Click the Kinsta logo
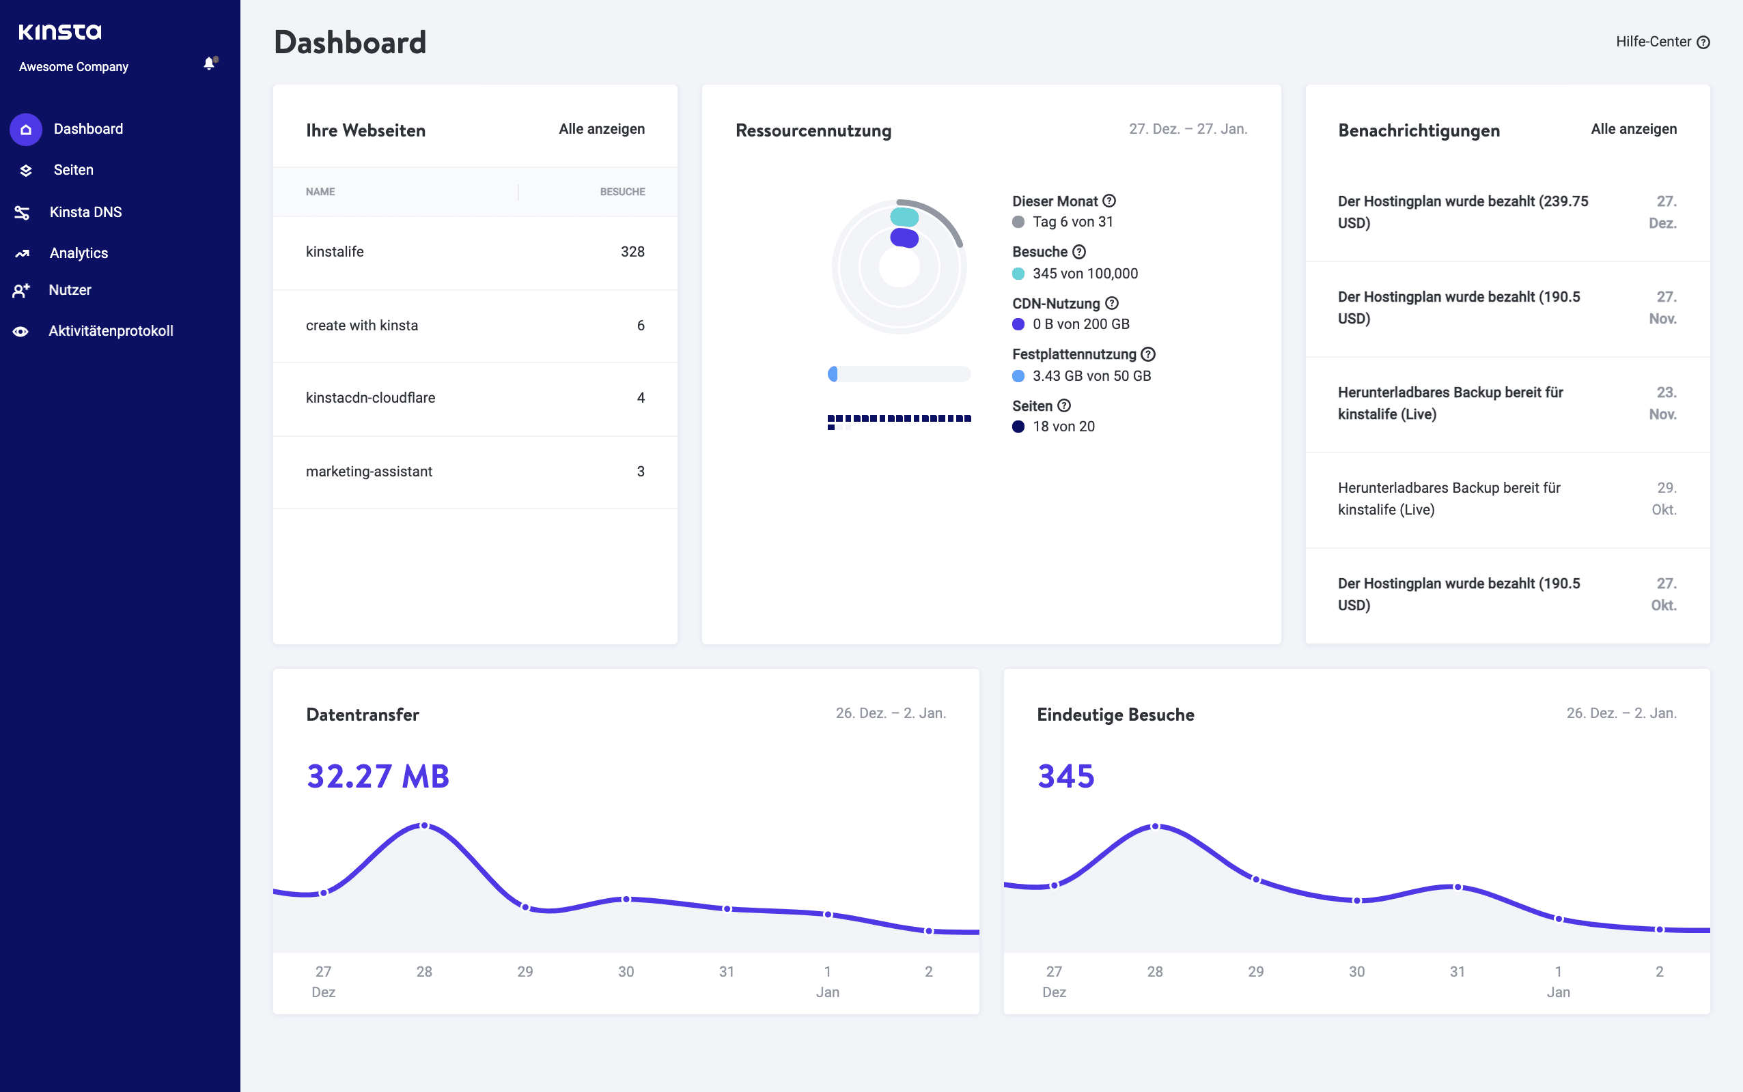1743x1092 pixels. (x=60, y=31)
